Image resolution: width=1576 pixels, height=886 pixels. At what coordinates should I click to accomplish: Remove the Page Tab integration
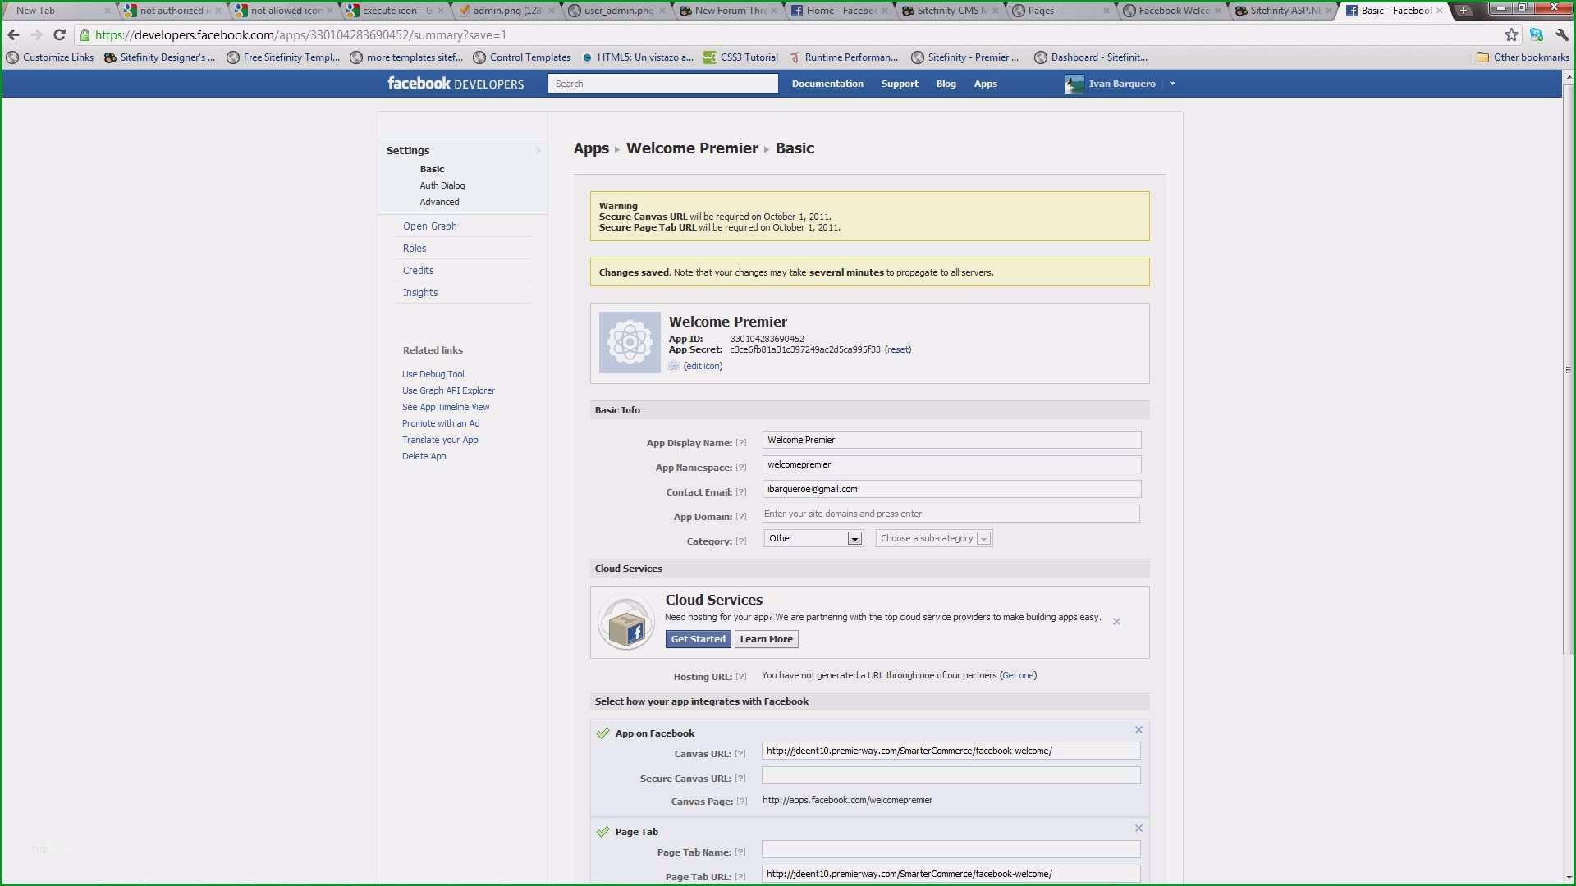[1138, 828]
